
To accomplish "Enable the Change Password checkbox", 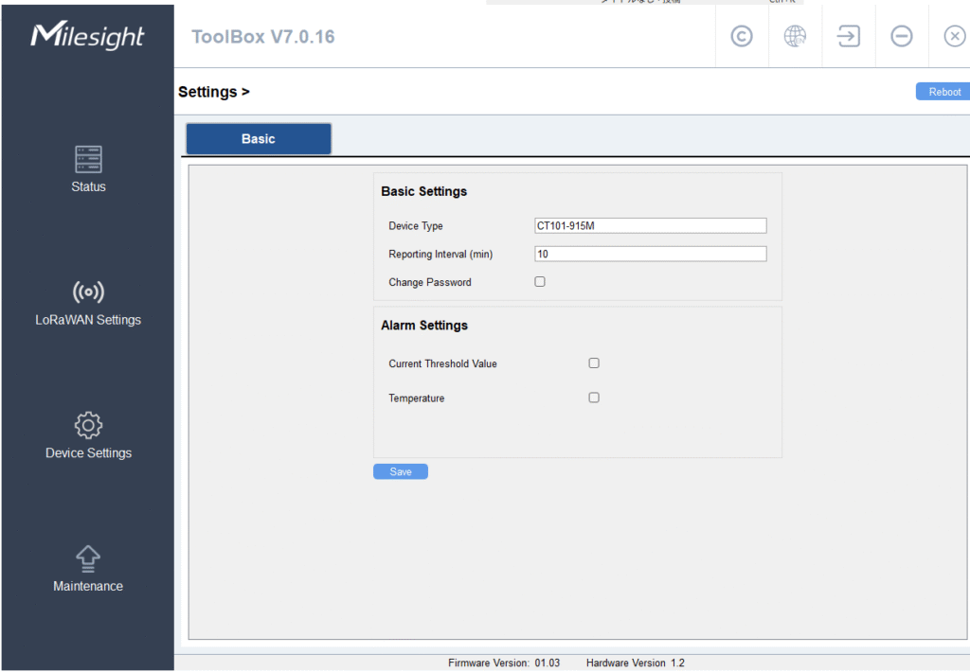I will click(x=540, y=281).
